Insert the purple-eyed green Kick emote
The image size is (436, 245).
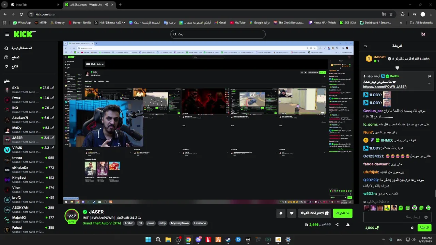tap(415, 208)
